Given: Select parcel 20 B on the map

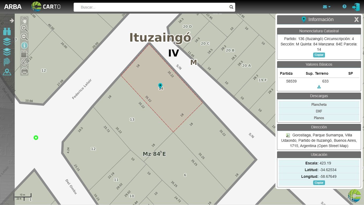Looking at the screenshot, I should (x=230, y=50).
